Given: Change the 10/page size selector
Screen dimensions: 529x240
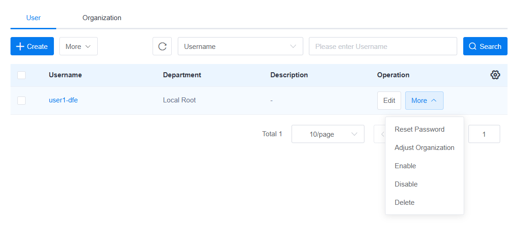Looking at the screenshot, I should point(328,134).
